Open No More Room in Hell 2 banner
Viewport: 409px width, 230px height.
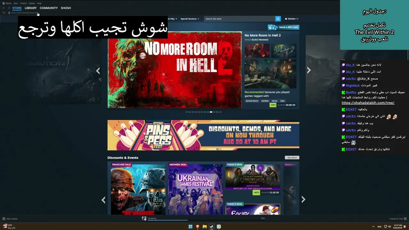(175, 70)
